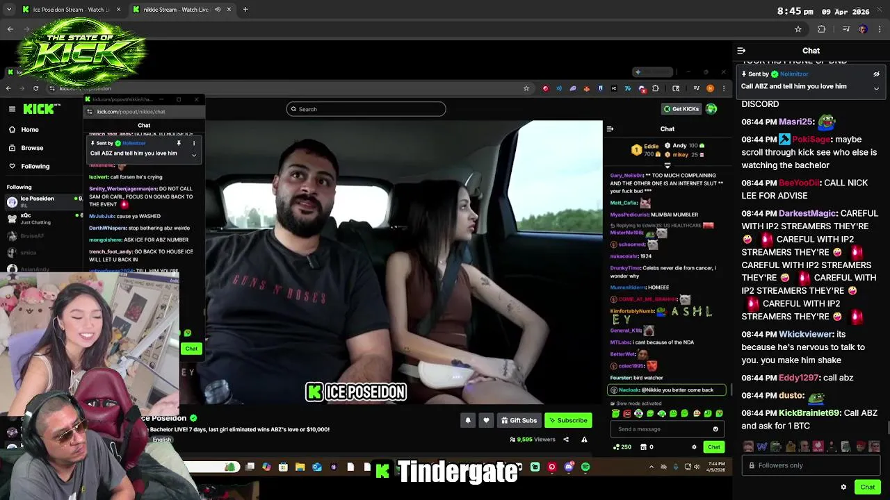The width and height of the screenshot is (890, 500).
Task: Open the taskbar clock showing 7:44 PM
Action: [x=716, y=467]
